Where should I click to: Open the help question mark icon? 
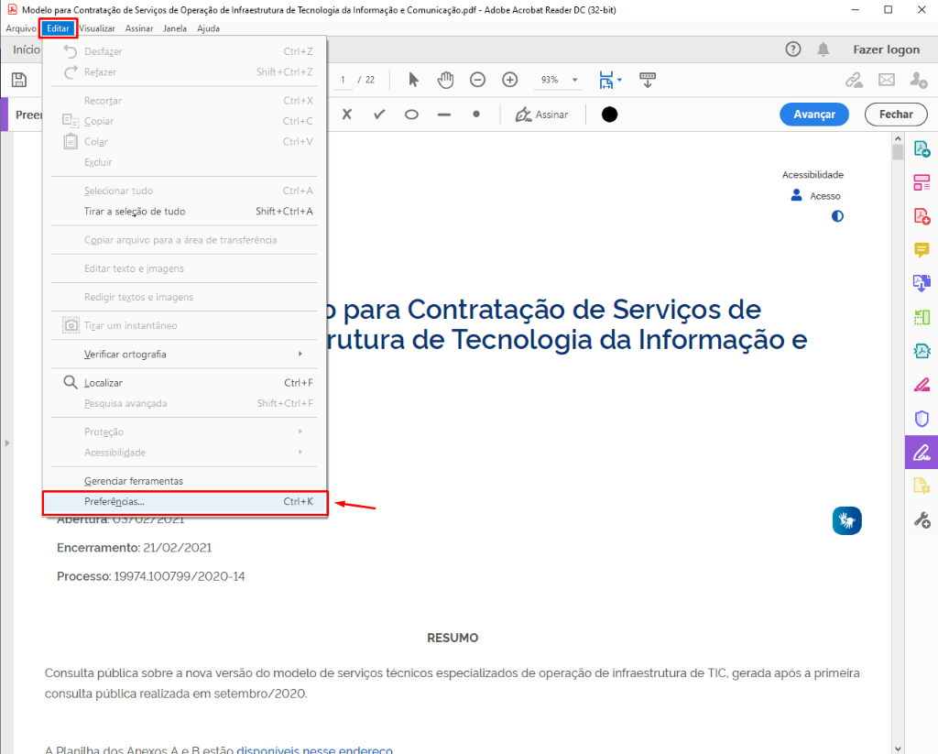(x=793, y=49)
